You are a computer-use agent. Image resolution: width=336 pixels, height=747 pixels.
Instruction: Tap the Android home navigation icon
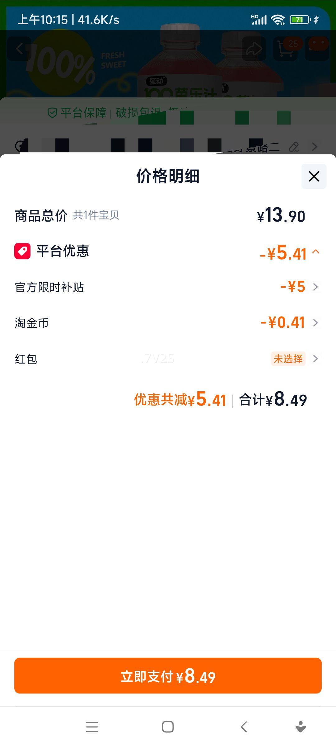168,727
